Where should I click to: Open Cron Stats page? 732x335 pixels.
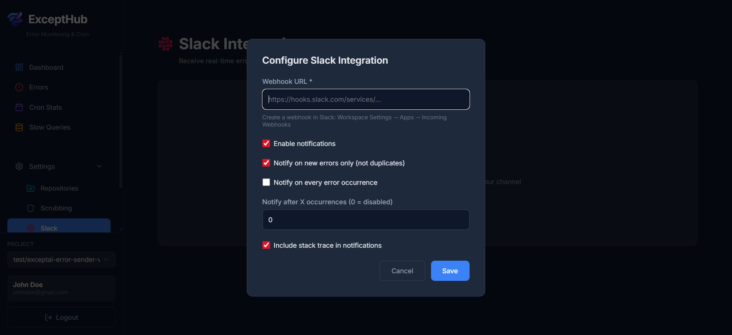tap(59, 107)
